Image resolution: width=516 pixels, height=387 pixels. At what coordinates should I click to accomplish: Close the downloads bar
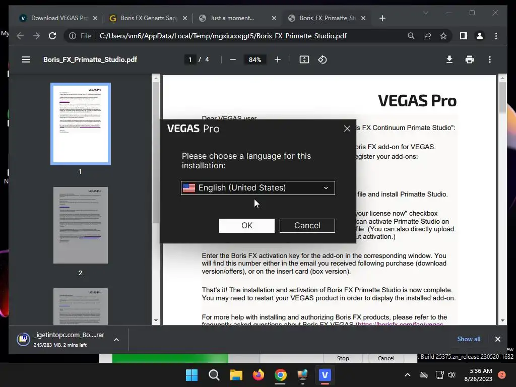click(497, 339)
